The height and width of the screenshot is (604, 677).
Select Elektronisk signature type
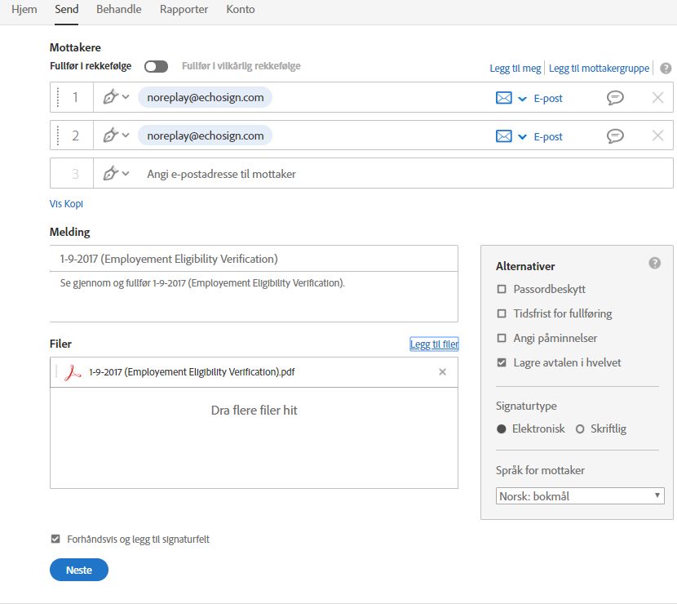tap(502, 429)
